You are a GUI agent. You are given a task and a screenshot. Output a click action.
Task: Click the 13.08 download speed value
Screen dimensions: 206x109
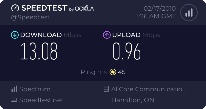click(x=39, y=51)
